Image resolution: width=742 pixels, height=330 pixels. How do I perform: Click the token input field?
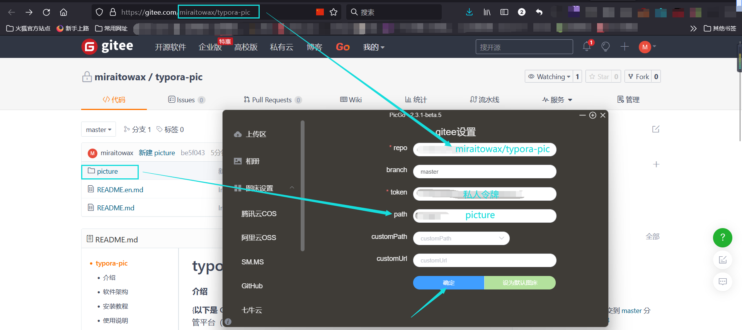[485, 194]
